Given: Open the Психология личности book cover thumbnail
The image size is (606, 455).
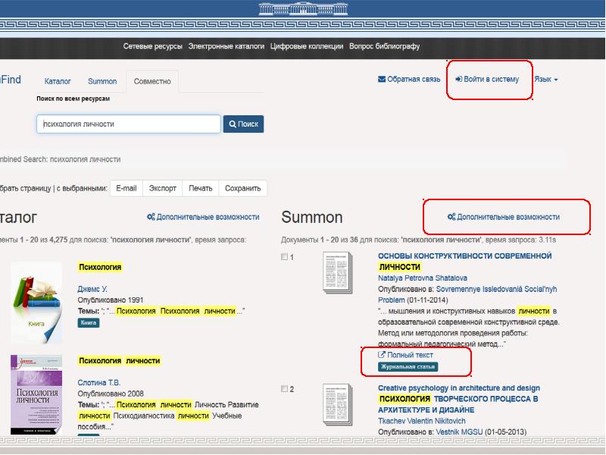Looking at the screenshot, I should 35,394.
